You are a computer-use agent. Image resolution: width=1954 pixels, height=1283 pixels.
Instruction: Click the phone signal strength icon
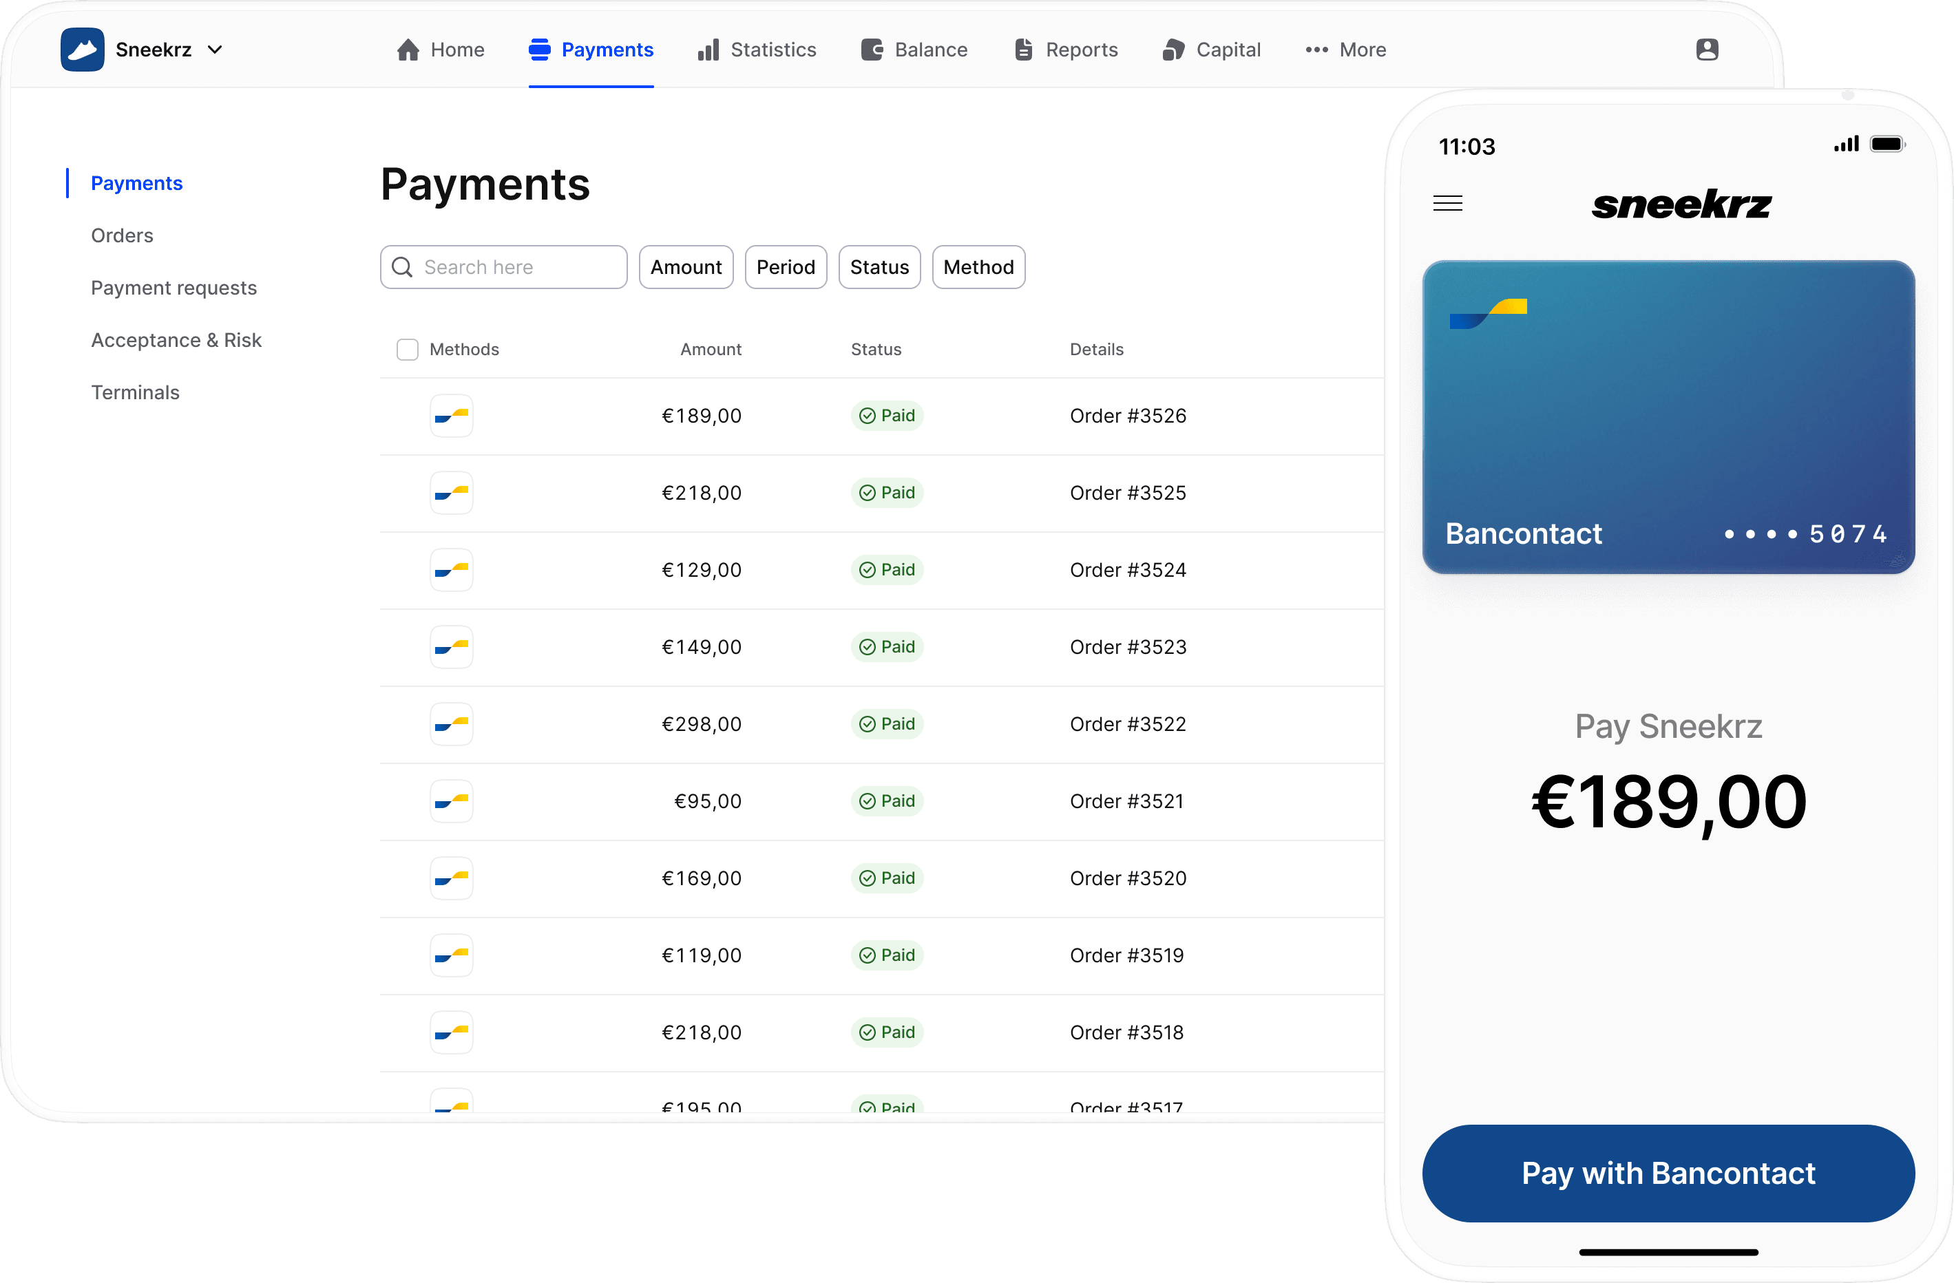coord(1847,145)
